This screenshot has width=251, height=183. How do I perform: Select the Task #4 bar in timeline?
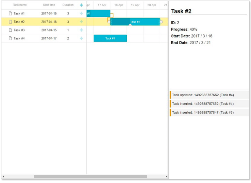tap(110, 38)
